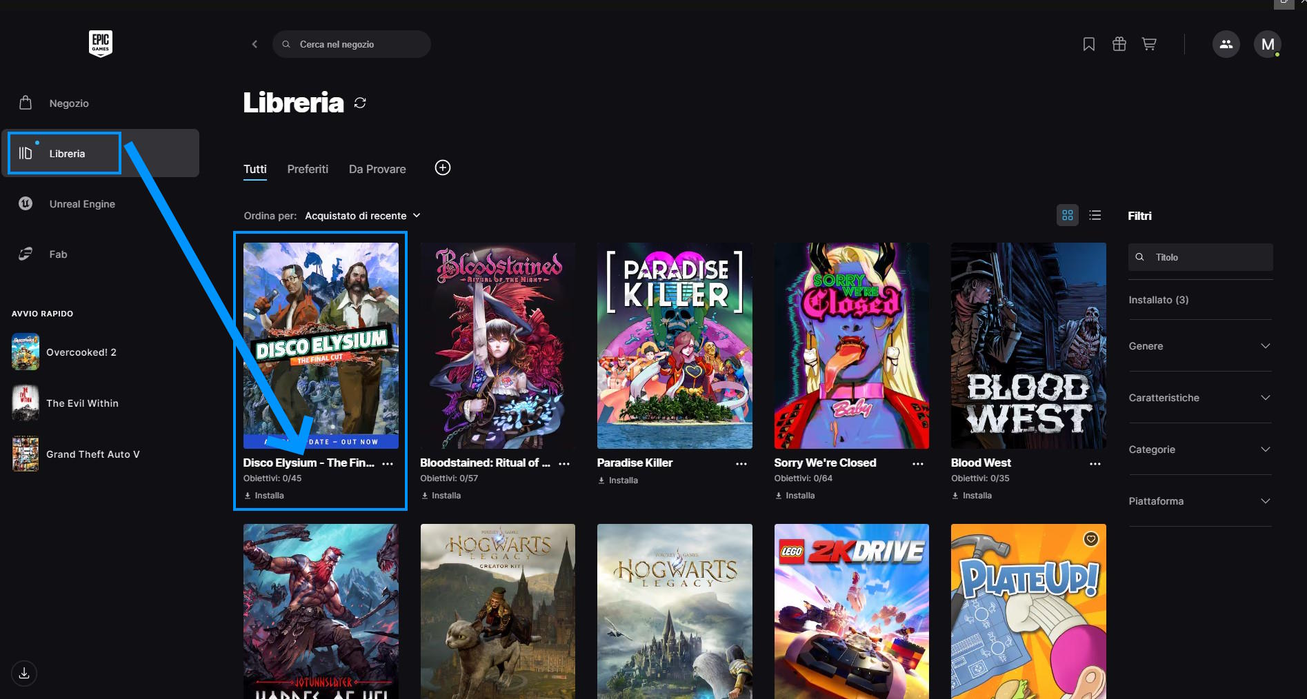The image size is (1307, 699).
Task: Switch to the Preferiti tab
Action: point(308,169)
